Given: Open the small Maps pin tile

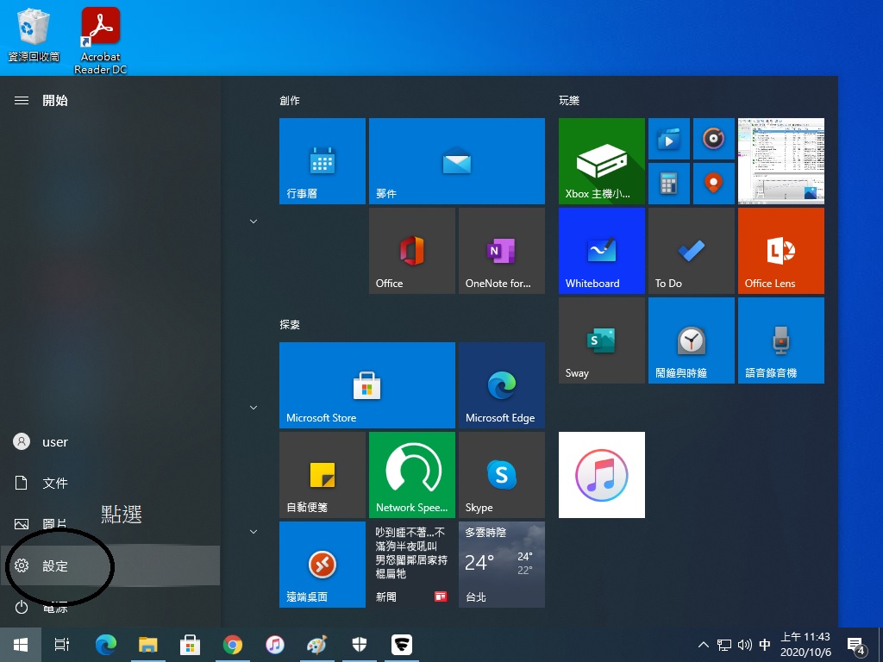Looking at the screenshot, I should coord(713,184).
